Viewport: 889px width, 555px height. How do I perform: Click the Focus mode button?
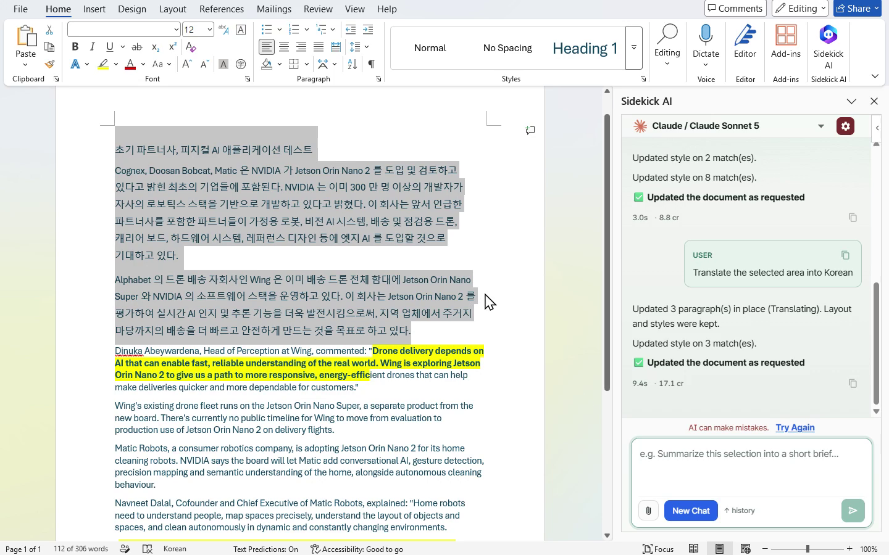[x=658, y=549]
